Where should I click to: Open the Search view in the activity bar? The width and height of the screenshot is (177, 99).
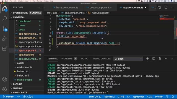(x=5, y=18)
